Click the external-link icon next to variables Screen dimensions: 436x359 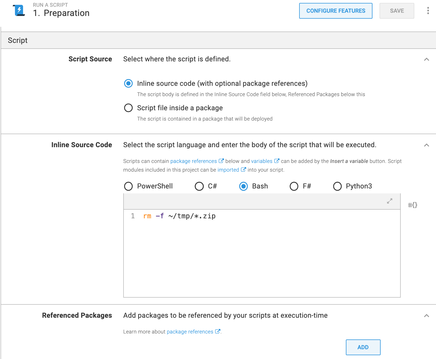click(x=277, y=161)
